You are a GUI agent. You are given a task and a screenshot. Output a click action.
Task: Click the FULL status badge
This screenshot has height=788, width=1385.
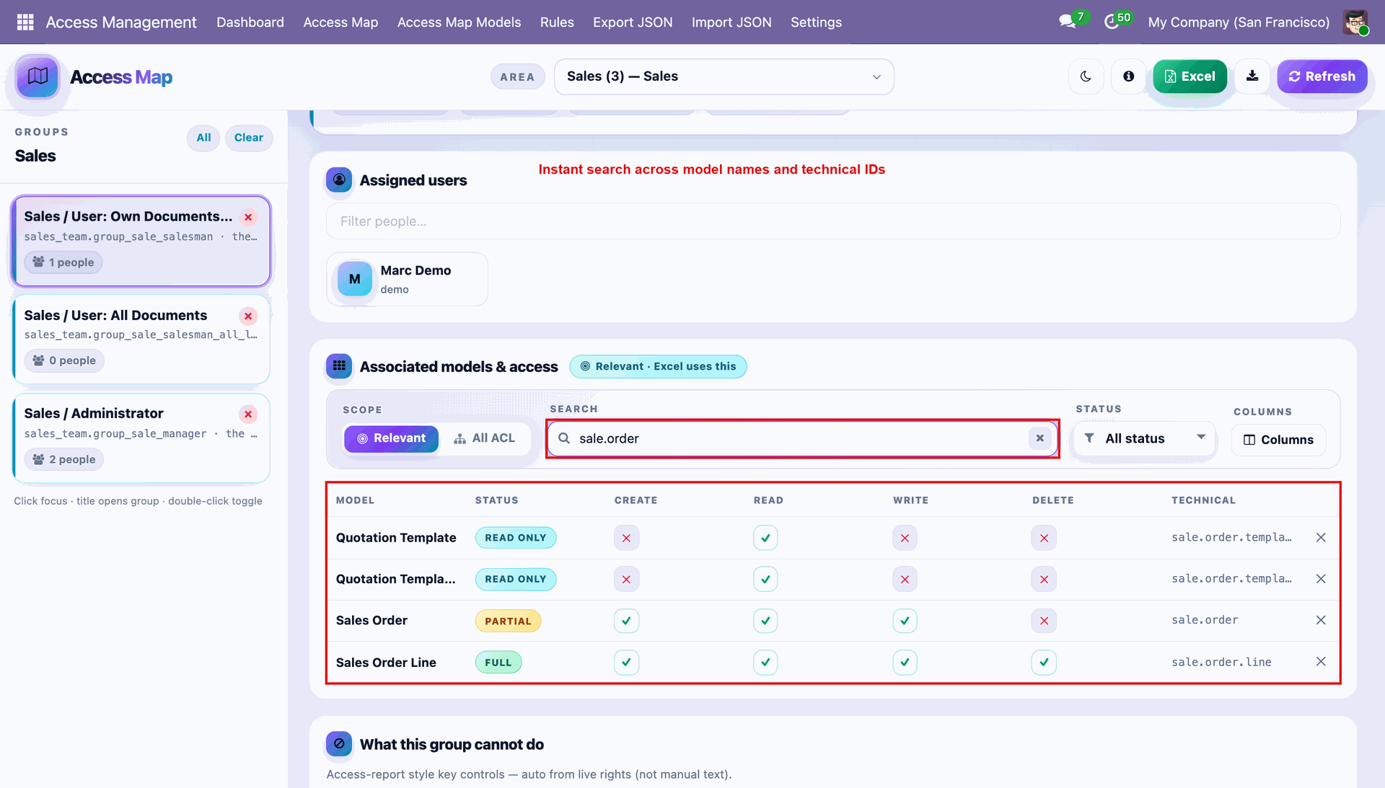[x=498, y=662]
